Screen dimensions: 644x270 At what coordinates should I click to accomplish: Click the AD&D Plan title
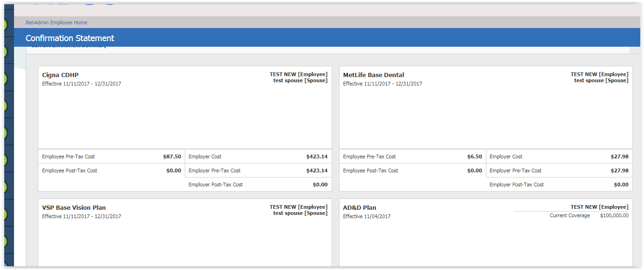tap(359, 207)
